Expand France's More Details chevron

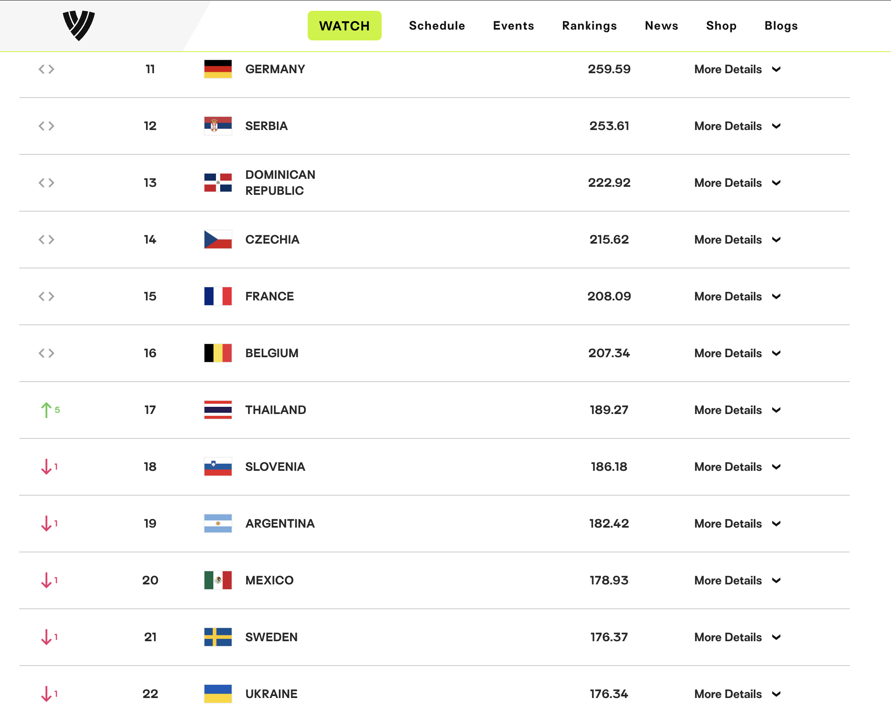click(777, 296)
